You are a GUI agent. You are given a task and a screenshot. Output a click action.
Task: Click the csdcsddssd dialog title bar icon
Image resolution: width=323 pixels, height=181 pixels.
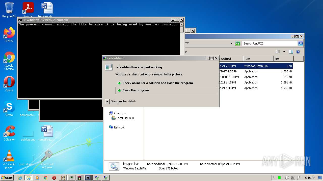[x=105, y=58]
